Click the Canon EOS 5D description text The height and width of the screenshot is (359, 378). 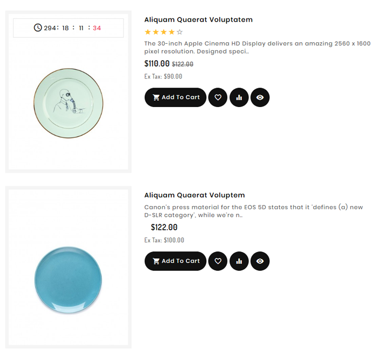pyautogui.click(x=253, y=211)
